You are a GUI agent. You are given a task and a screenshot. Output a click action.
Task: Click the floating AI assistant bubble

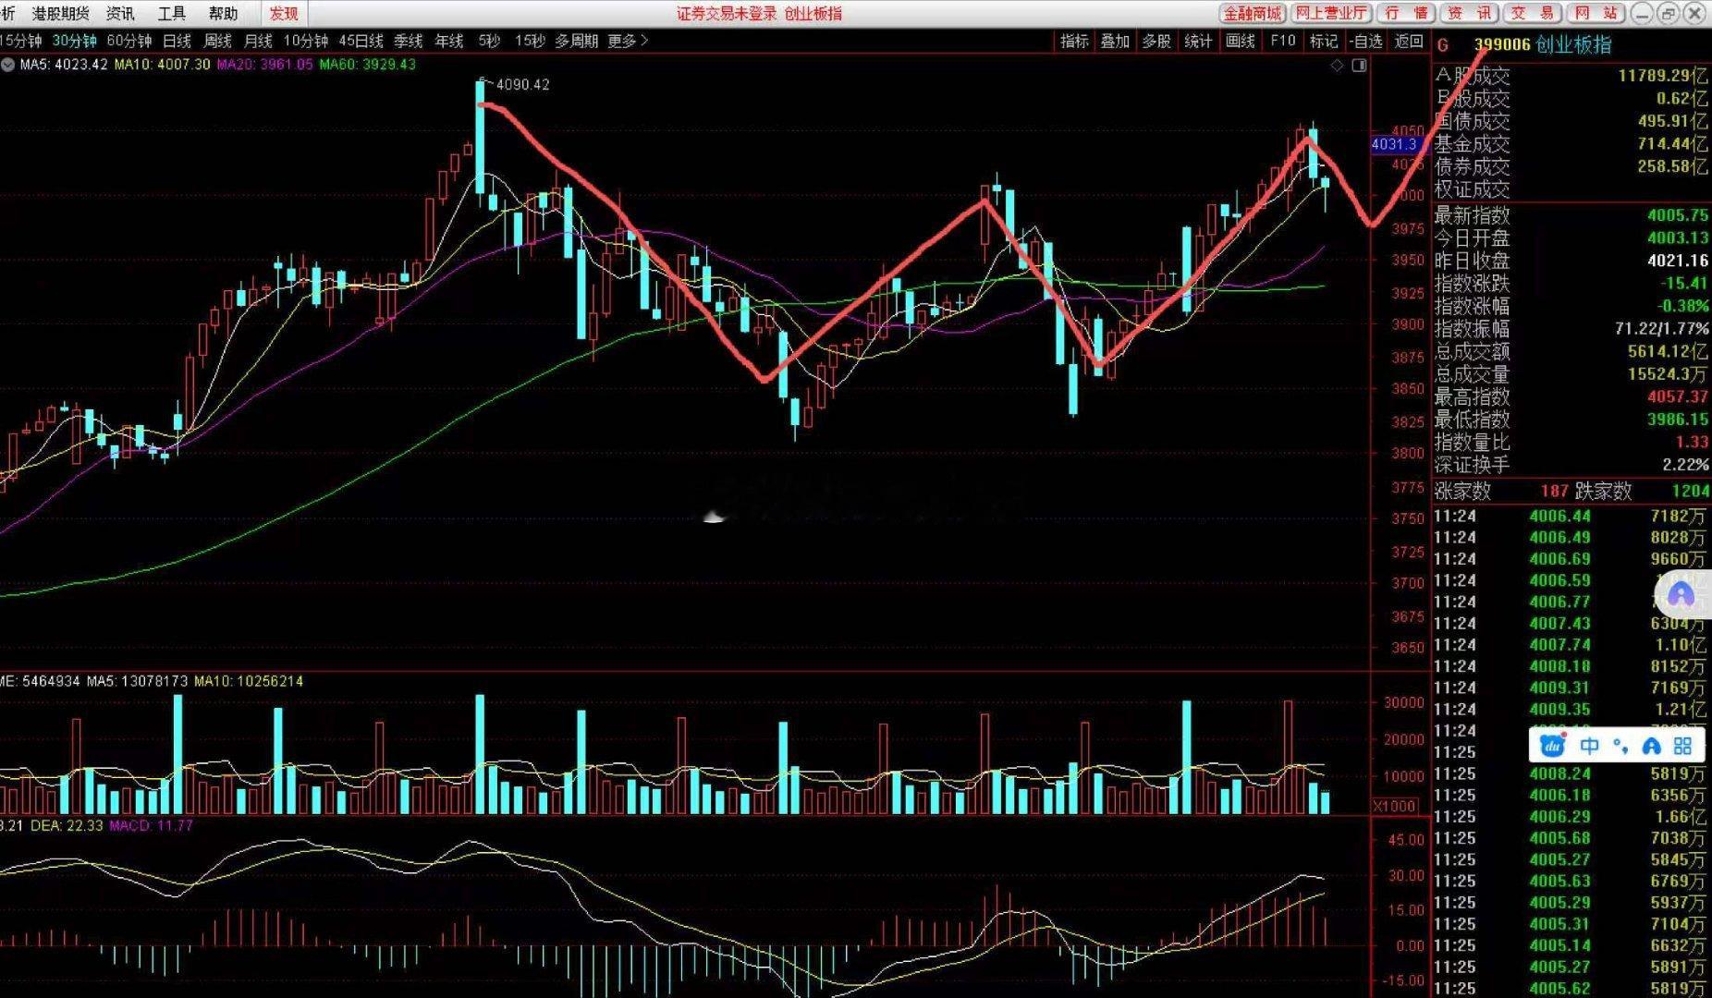[1681, 595]
